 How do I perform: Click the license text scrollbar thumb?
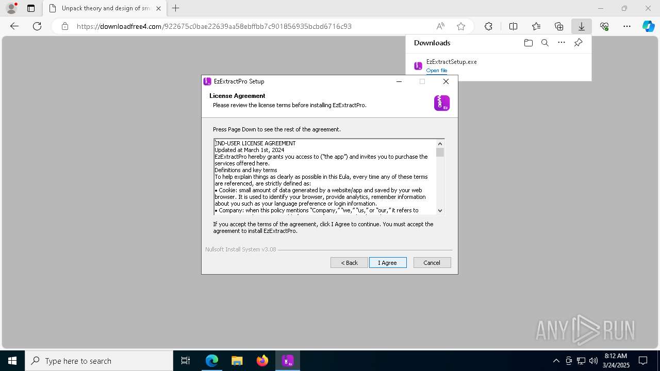[x=440, y=153]
